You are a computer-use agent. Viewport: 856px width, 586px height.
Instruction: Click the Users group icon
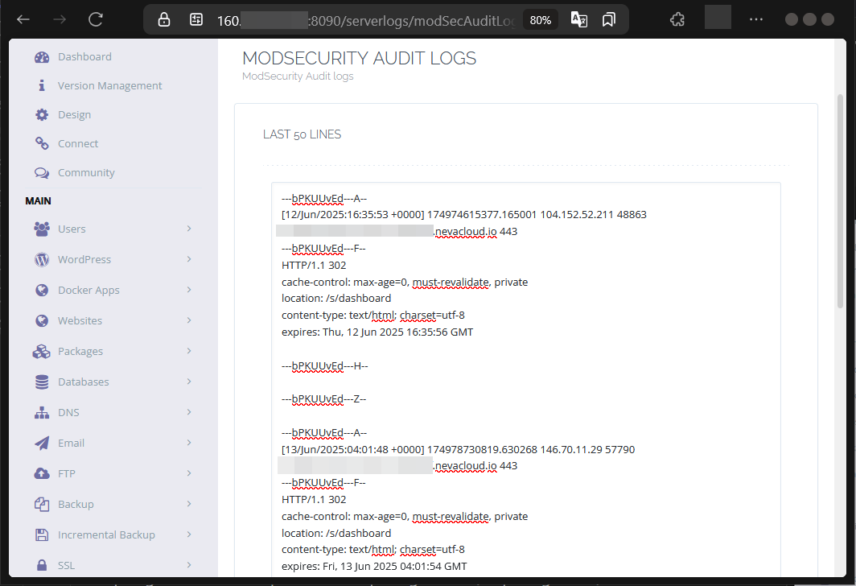(42, 229)
